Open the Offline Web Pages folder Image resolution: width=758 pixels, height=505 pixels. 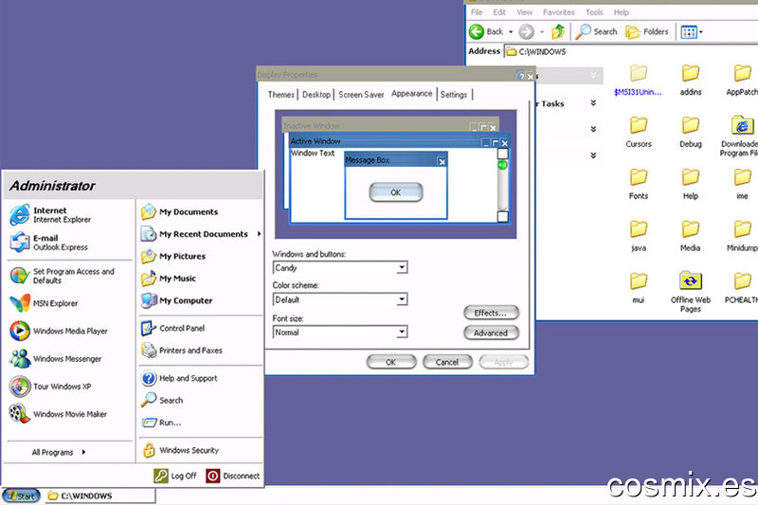[x=691, y=292]
